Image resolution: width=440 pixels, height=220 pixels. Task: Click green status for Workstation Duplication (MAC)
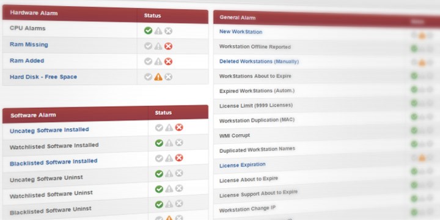(414, 117)
